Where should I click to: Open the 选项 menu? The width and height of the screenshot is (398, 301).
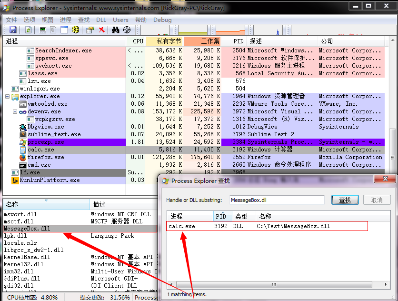(30, 20)
